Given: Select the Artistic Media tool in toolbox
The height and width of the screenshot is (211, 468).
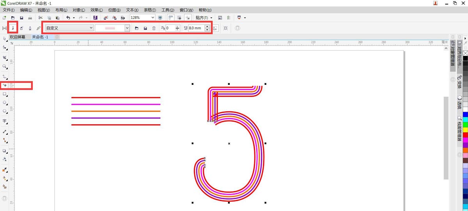Looking at the screenshot, I should 5,85.
